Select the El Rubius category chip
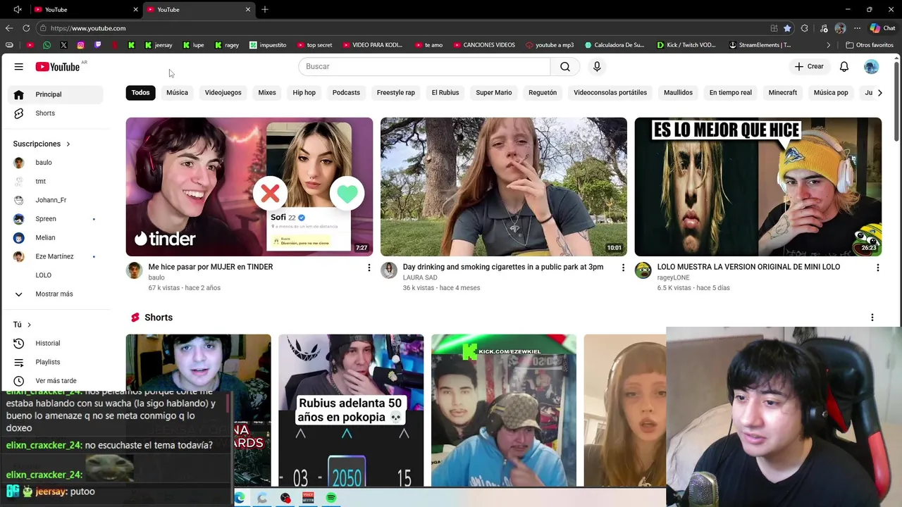 pos(445,92)
